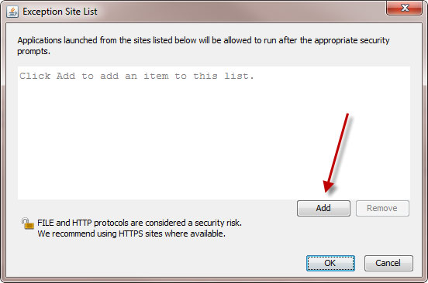Image resolution: width=428 pixels, height=283 pixels.
Task: Click the red arrow annotation pointing to Add
Action: coord(336,154)
